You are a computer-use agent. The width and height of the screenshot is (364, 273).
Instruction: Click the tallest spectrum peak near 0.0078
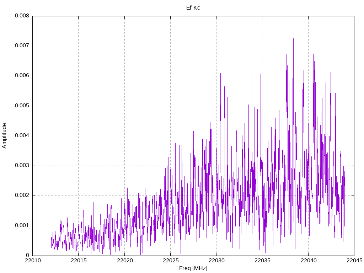click(293, 23)
